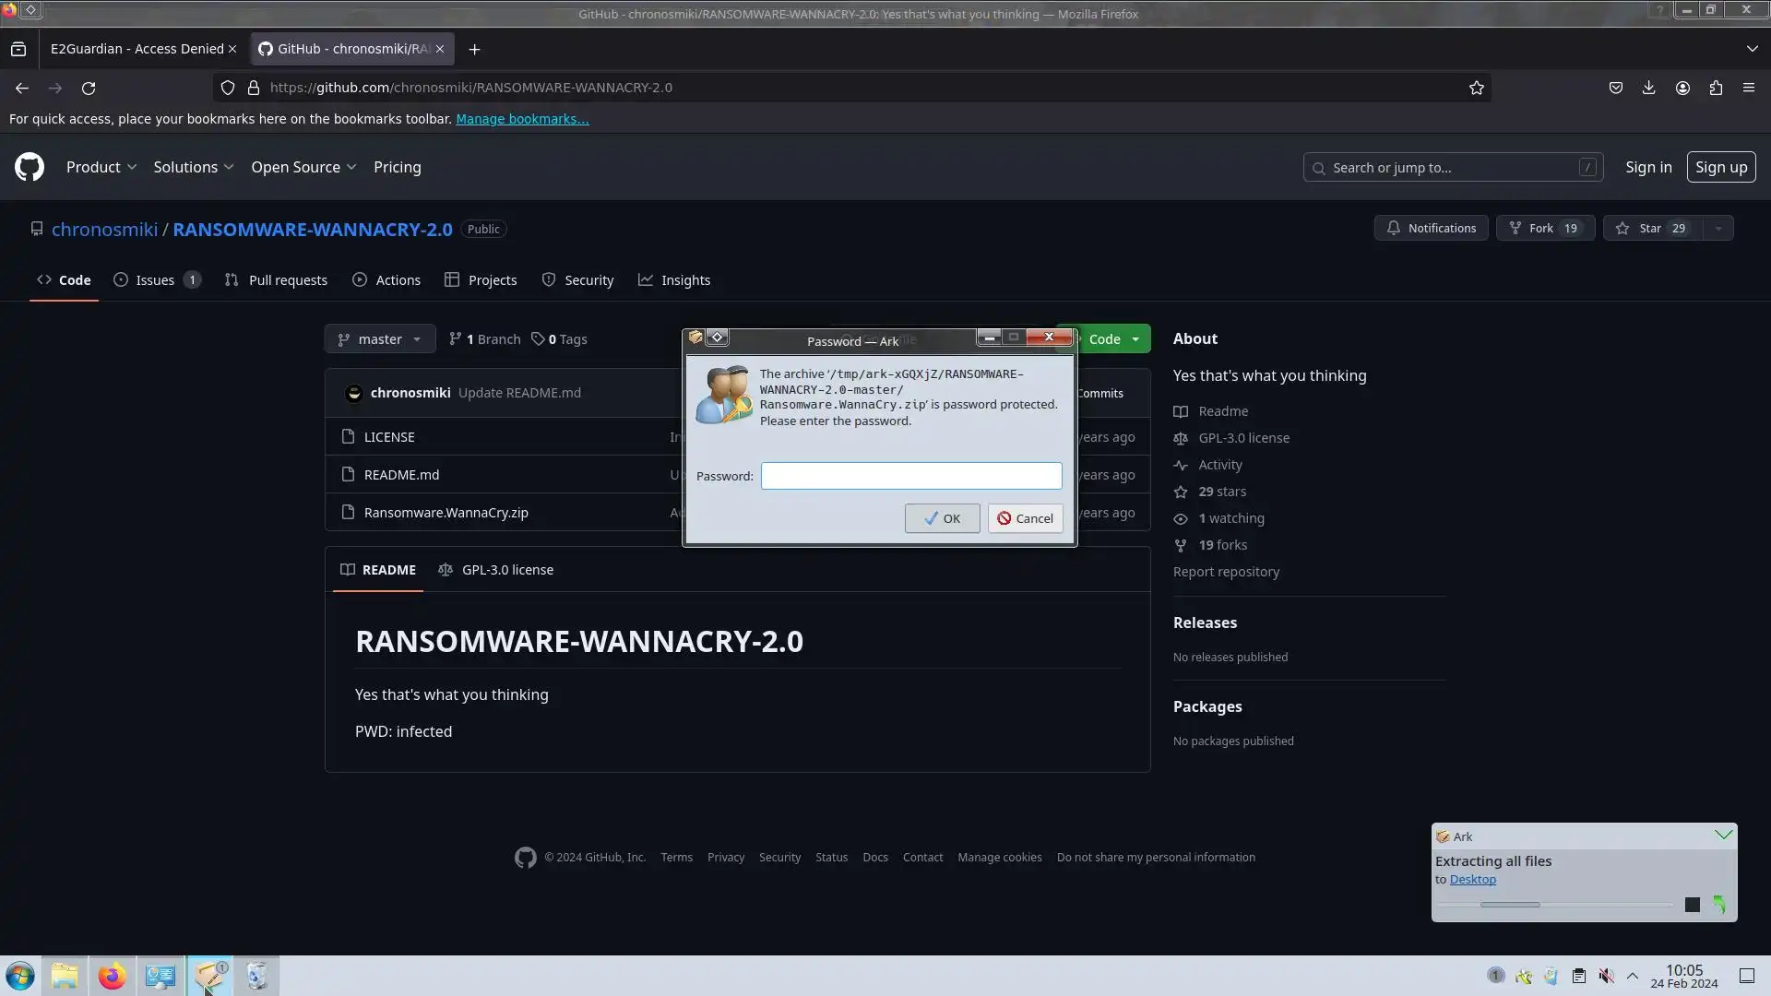Launch Firefox from the taskbar

point(113,976)
